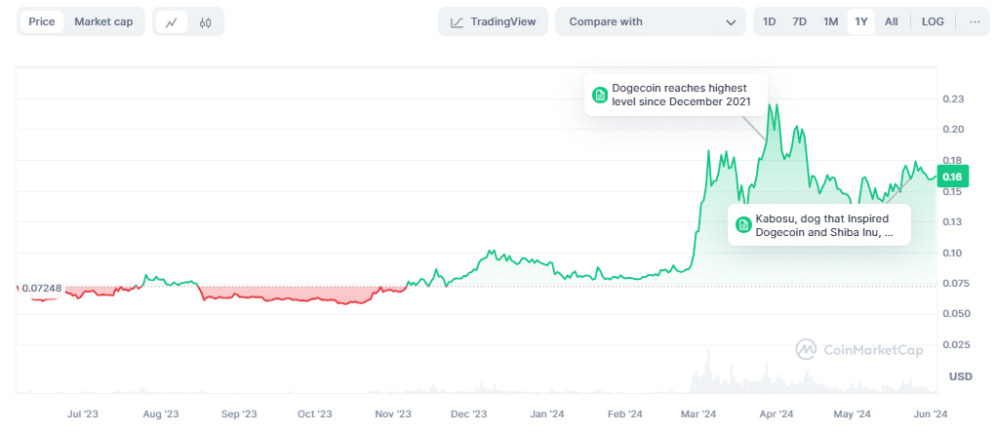Select the Price tab

(42, 21)
